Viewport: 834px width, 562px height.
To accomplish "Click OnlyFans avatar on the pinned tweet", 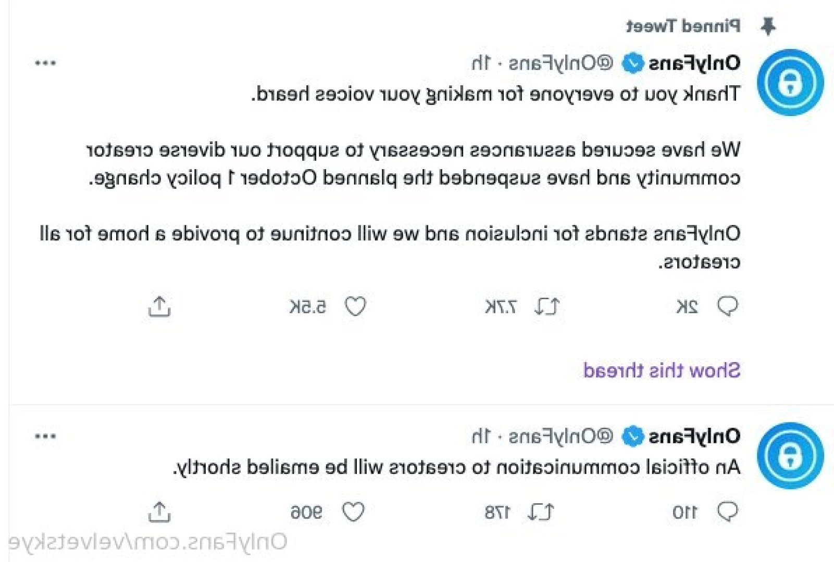I will coord(790,82).
